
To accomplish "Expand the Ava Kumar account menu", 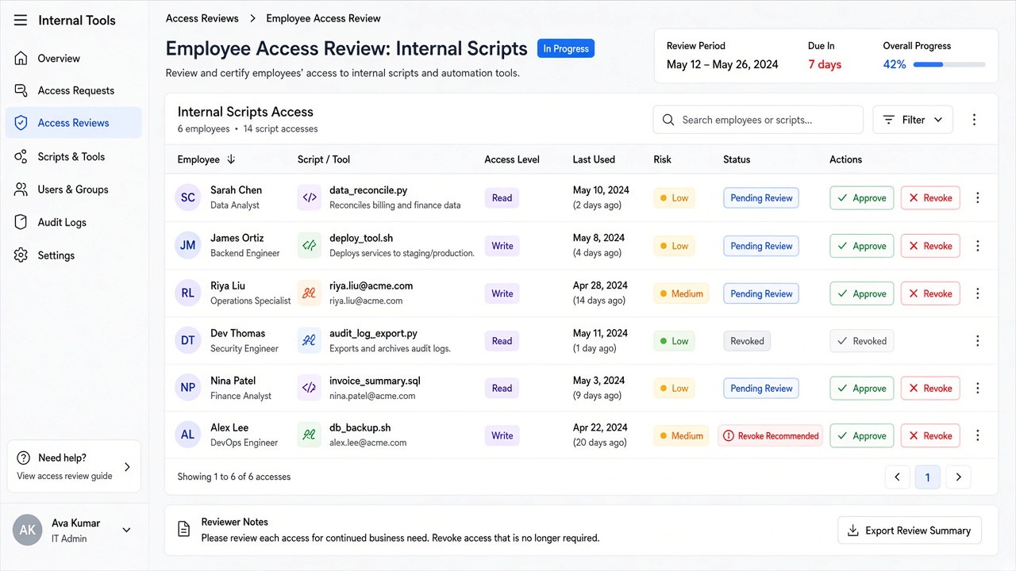I will pos(126,530).
